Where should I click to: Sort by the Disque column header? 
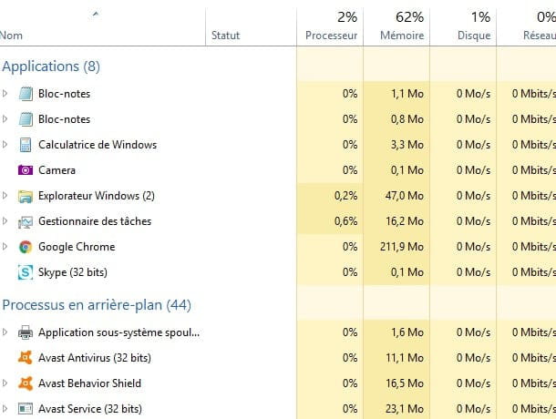[x=463, y=26]
